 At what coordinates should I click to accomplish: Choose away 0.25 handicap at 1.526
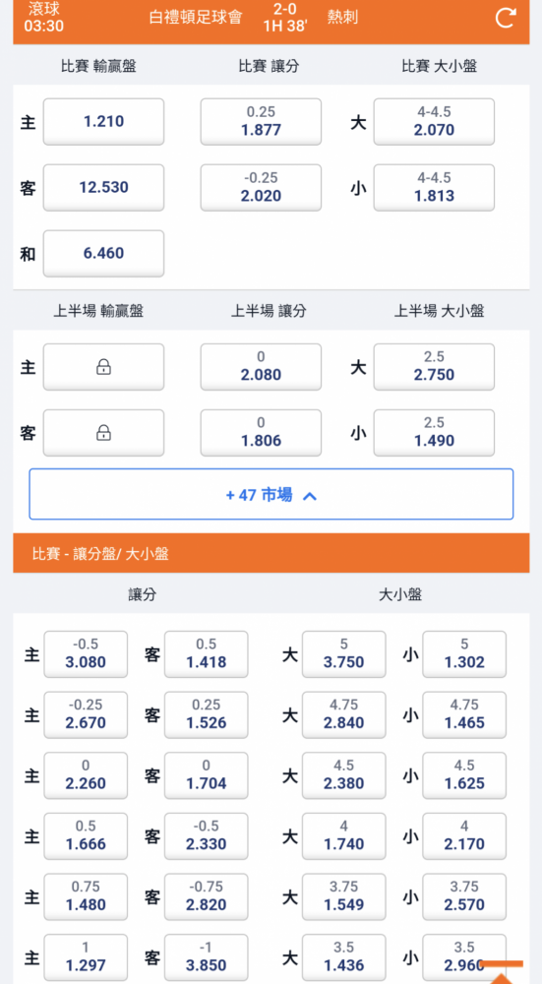coord(206,714)
